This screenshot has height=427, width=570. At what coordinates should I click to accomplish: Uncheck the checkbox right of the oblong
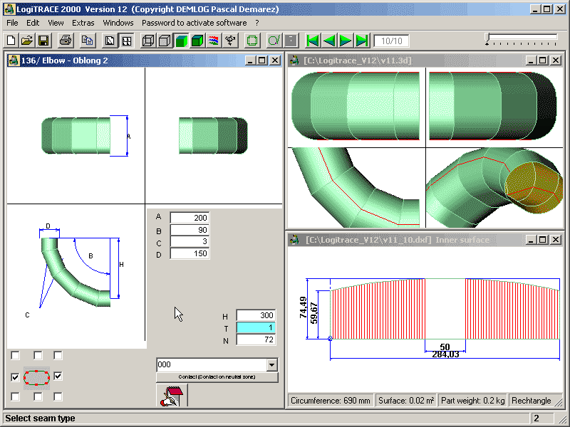pyautogui.click(x=58, y=376)
